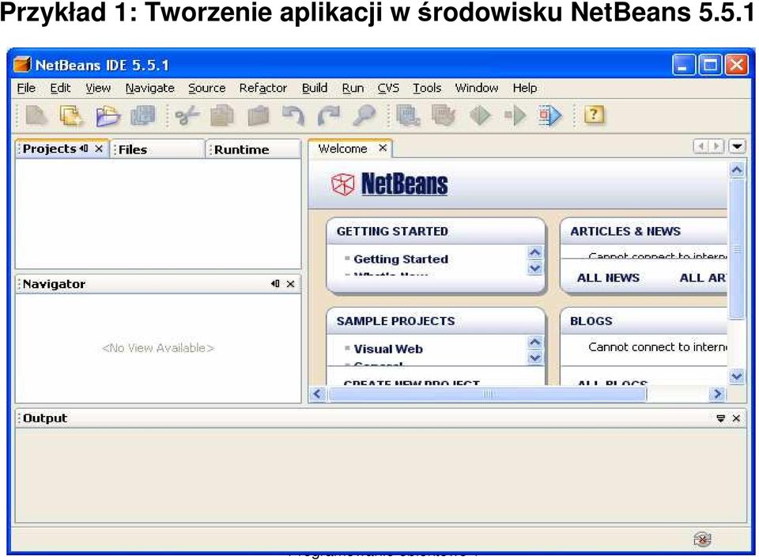The height and width of the screenshot is (560, 759).
Task: Click Sample Projects list down arrow
Action: point(535,358)
